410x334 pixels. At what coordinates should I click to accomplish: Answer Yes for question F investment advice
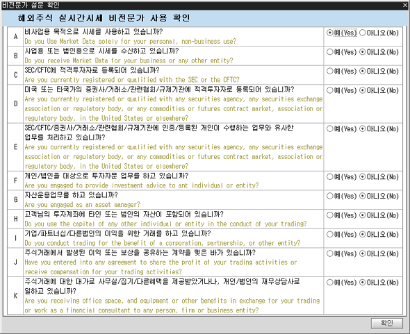[x=341, y=177]
